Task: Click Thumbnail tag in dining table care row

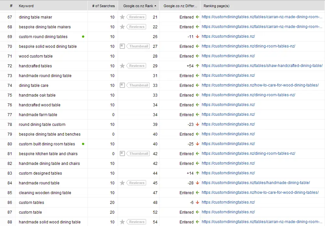Action: (x=138, y=85)
